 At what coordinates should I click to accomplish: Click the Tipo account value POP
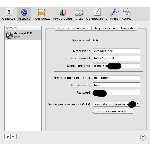[95, 40]
